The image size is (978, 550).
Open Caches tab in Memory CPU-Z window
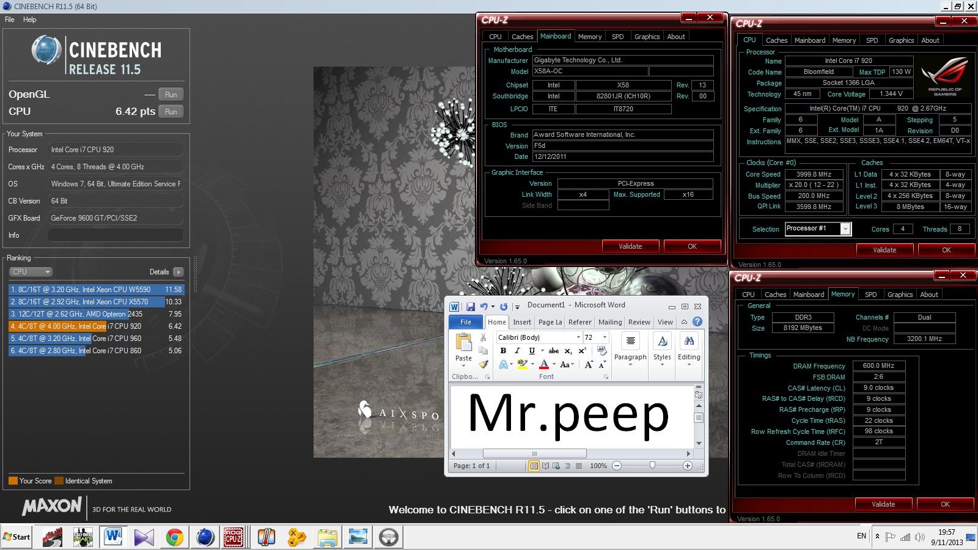[776, 295]
